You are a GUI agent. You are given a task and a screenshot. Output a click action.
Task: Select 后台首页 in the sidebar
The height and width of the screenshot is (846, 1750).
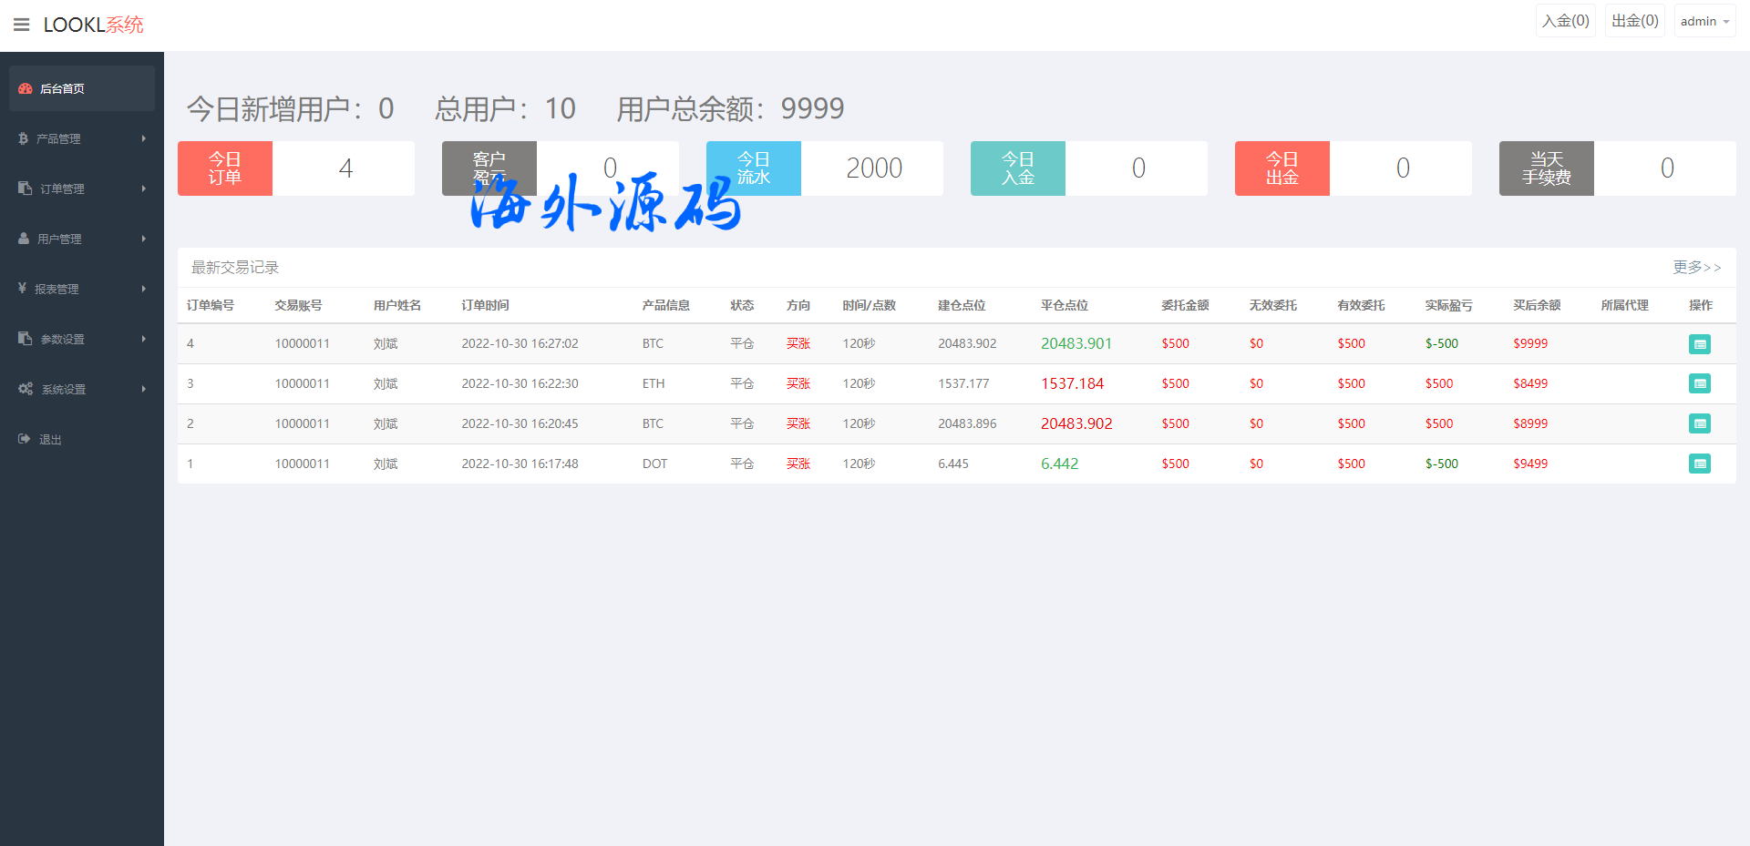[62, 88]
